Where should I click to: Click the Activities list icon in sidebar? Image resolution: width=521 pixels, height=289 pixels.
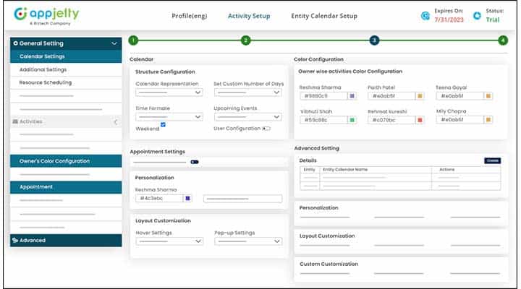[15, 121]
